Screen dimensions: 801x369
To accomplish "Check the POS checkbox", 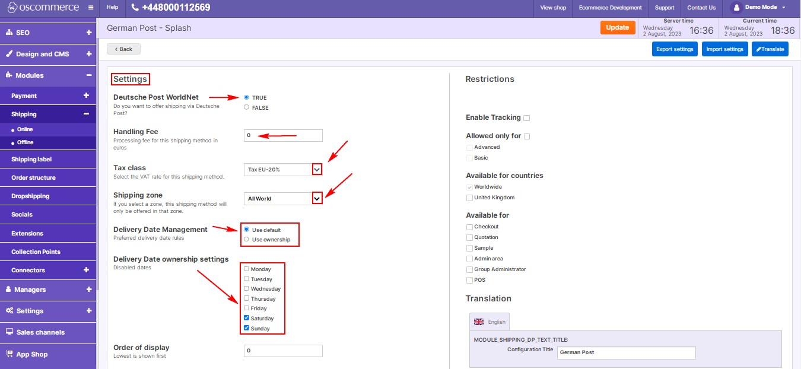I will [x=470, y=280].
